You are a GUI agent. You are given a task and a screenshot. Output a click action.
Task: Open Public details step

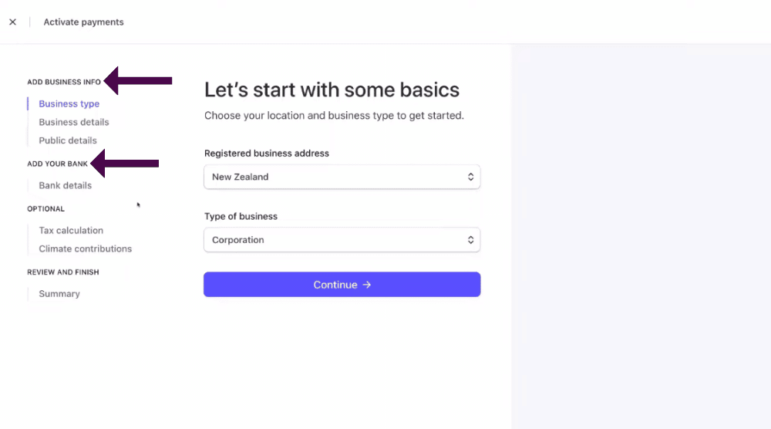point(68,140)
